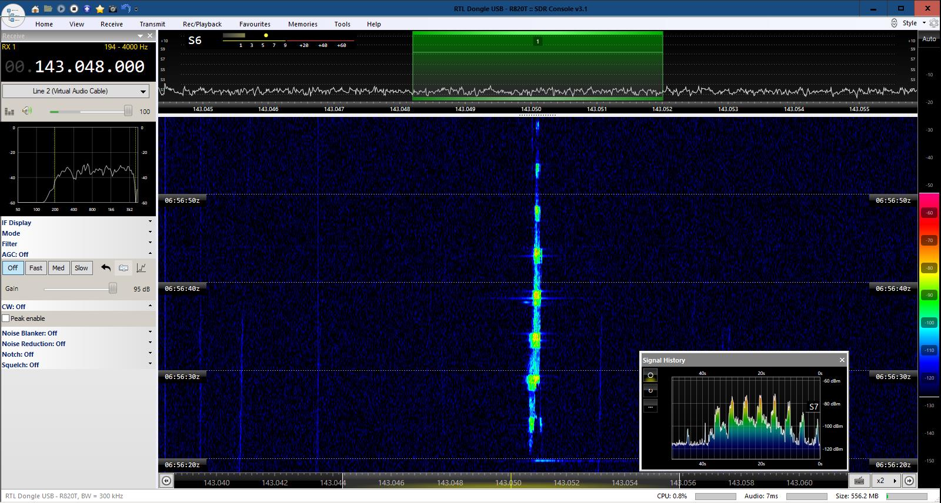This screenshot has height=503, width=941.
Task: Switch to the Transmit ribbon tab
Action: click(152, 24)
